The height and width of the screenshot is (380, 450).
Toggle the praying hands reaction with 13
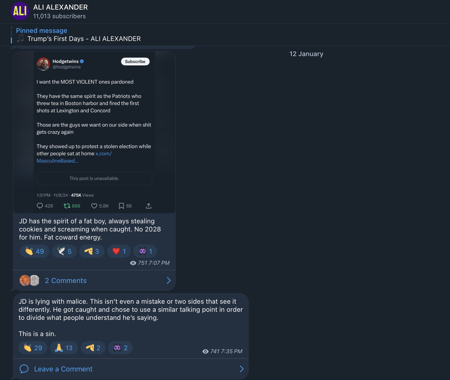click(64, 348)
